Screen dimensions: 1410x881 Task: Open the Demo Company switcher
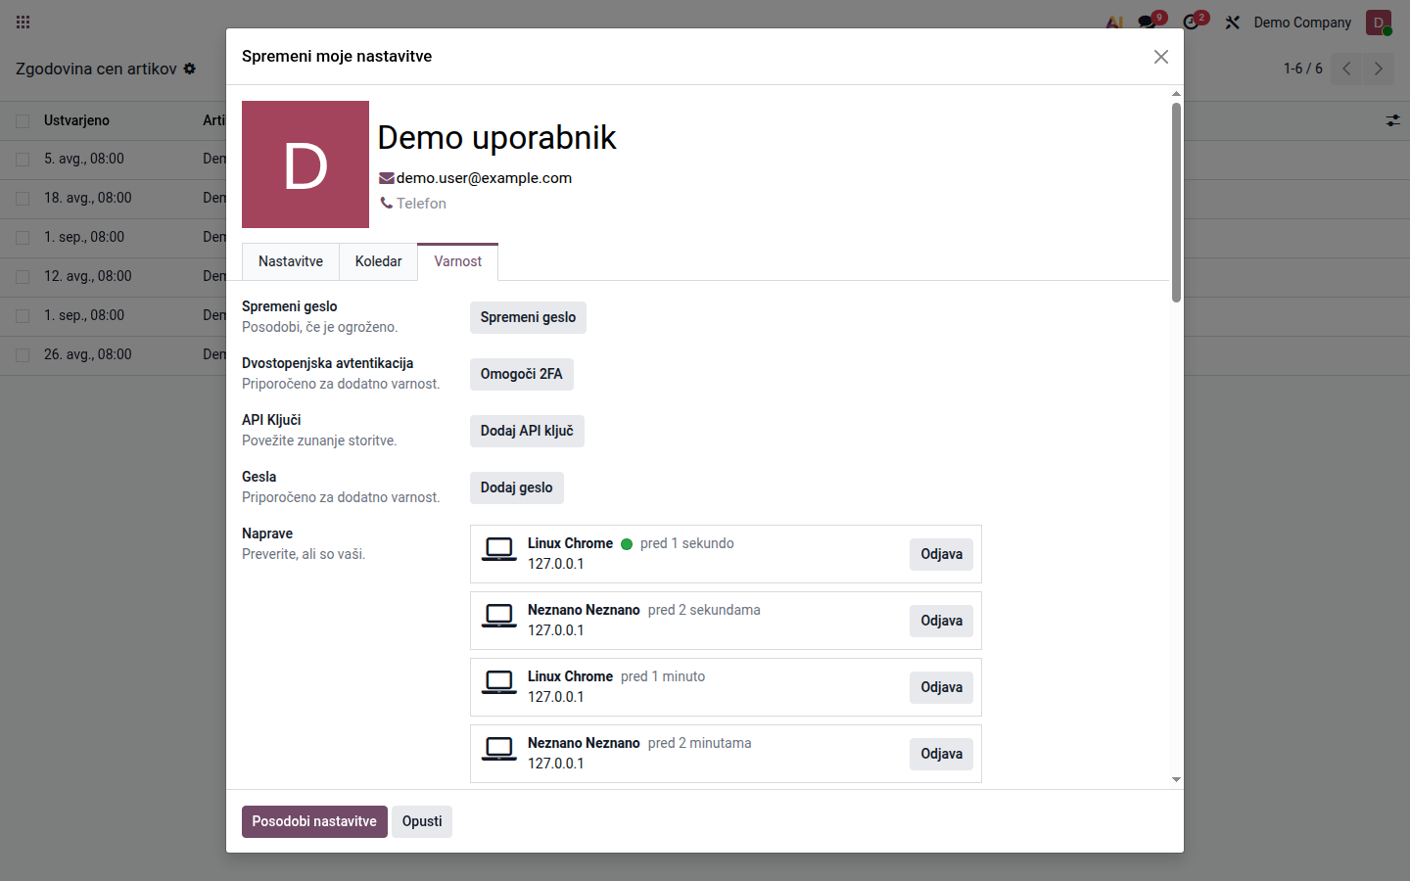pos(1302,22)
